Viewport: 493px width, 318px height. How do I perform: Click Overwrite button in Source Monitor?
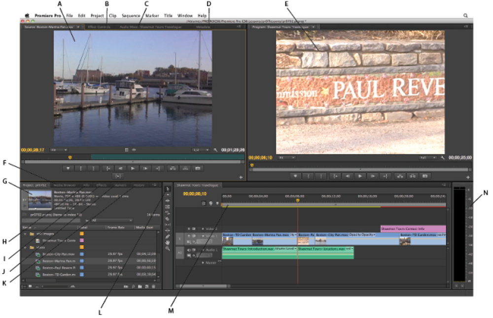click(185, 168)
